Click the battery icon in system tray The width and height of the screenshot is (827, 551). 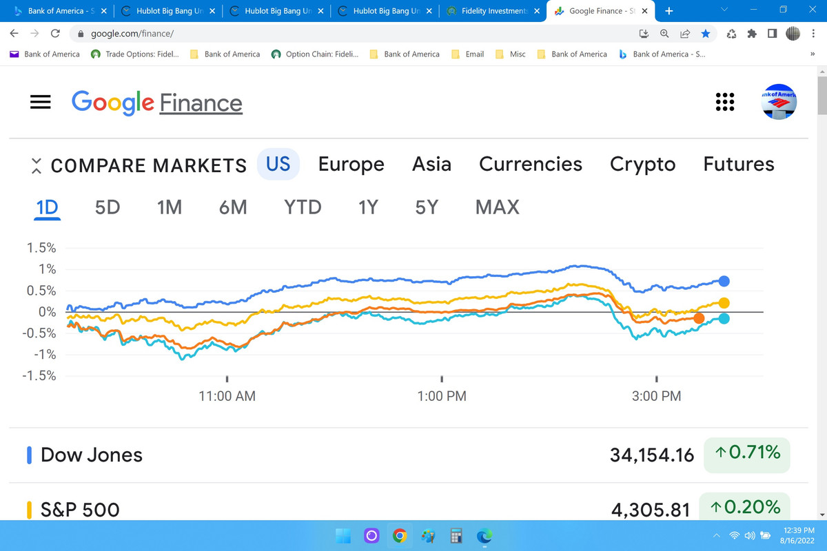[764, 536]
